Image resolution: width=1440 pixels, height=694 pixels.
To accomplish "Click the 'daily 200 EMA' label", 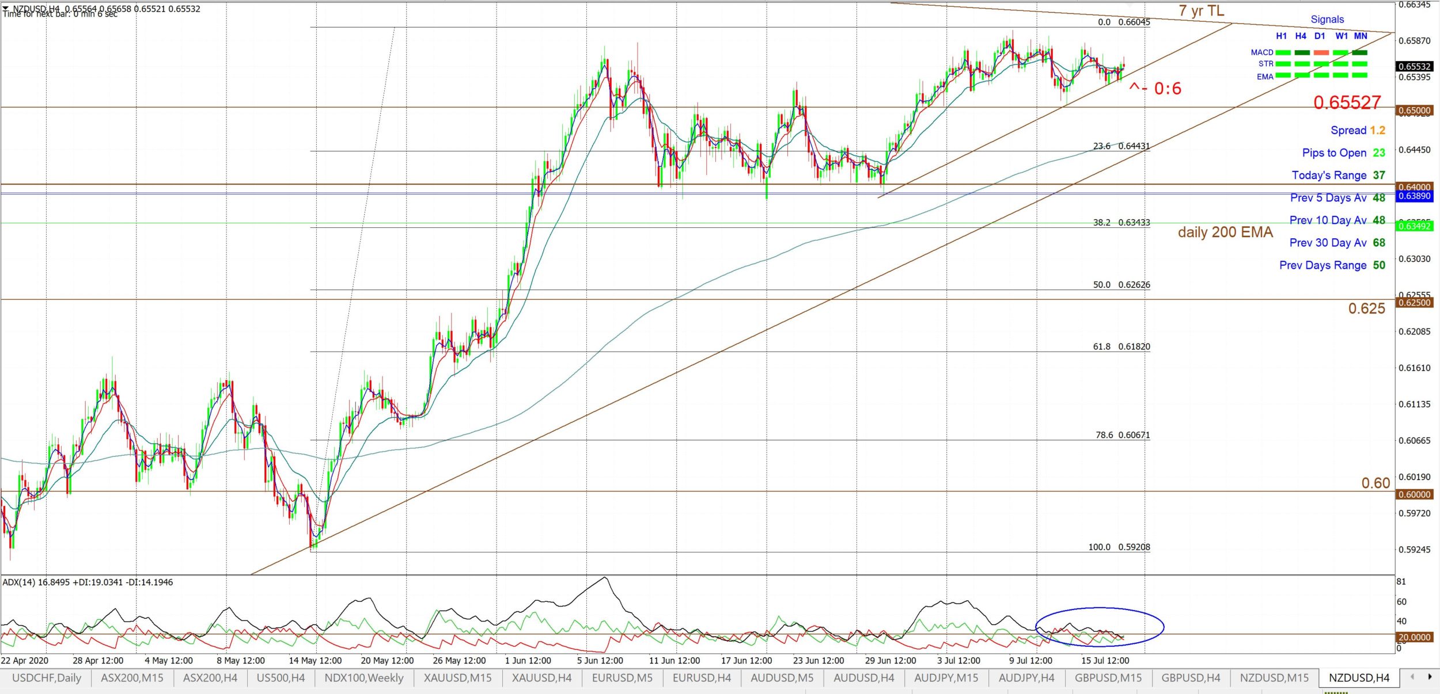I will (1225, 232).
